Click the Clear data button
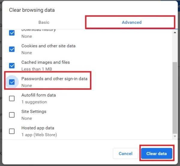Image resolution: width=180 pixels, height=166 pixels. 156,153
